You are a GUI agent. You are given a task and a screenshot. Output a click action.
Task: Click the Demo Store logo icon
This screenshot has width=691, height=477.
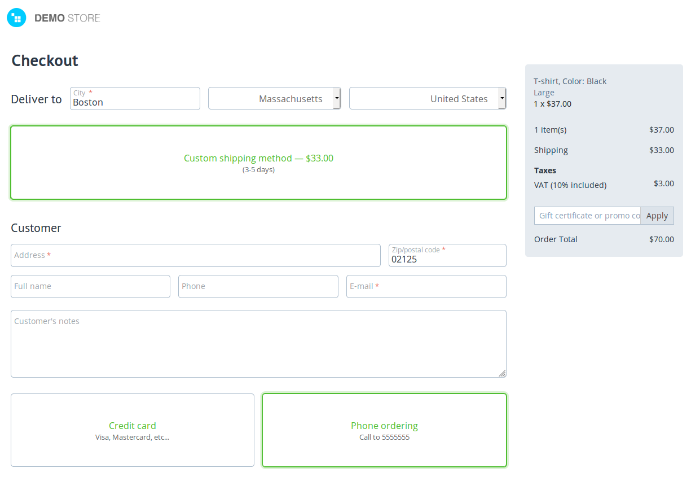(16, 17)
